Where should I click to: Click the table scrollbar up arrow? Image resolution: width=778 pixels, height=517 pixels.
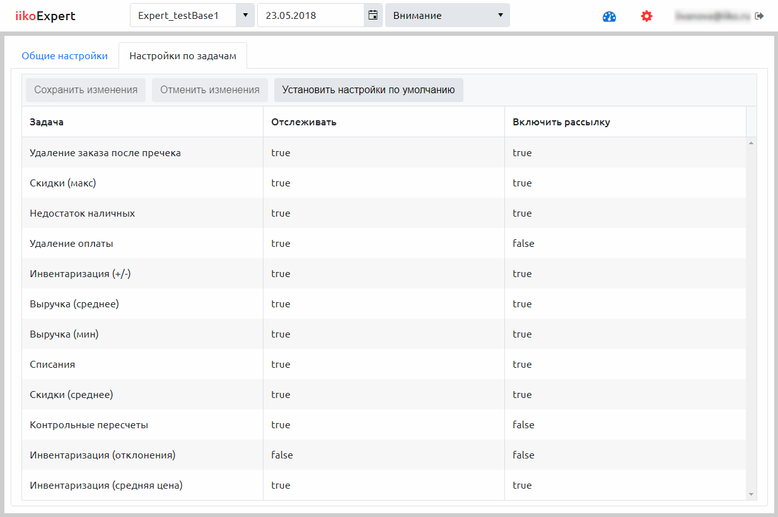pos(751,144)
